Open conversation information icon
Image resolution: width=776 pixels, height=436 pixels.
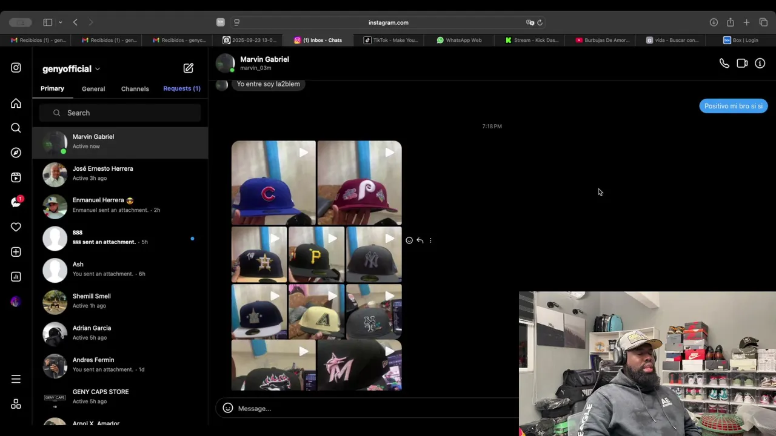tap(760, 63)
